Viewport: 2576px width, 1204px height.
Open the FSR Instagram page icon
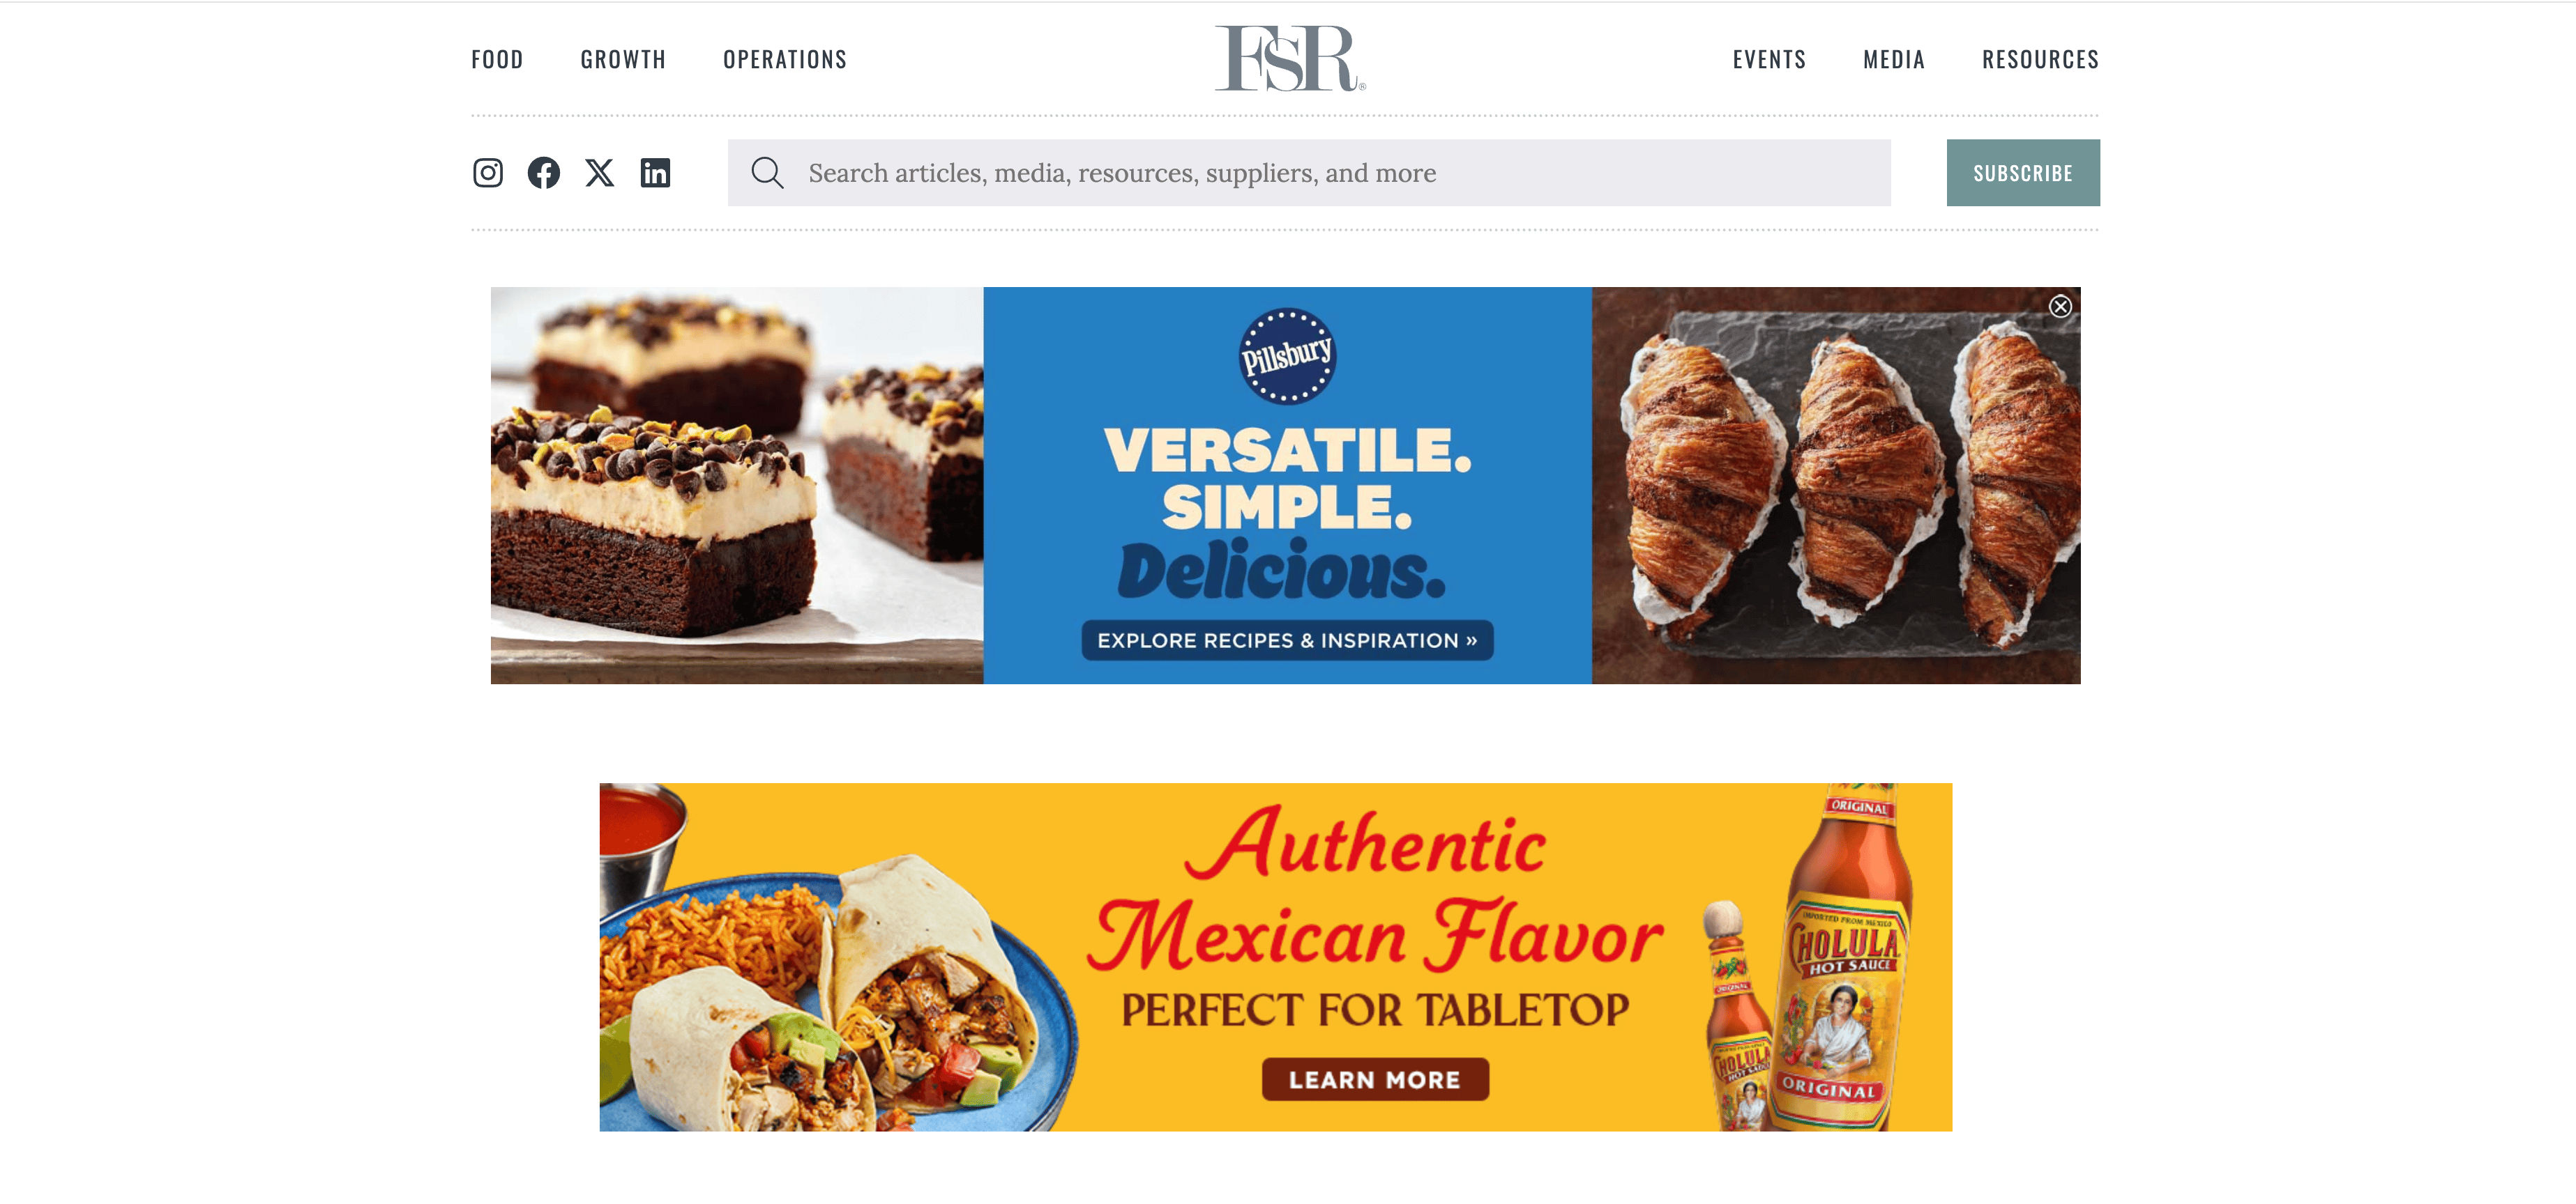[x=488, y=173]
